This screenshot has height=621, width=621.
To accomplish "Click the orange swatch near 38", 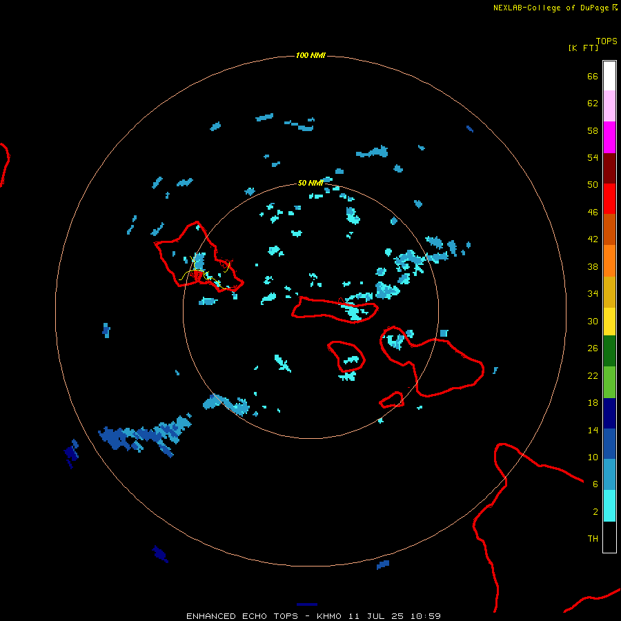I will [x=609, y=261].
